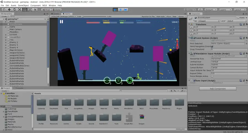248x133 pixels.
Task: Click the Step frame button
Action: [126, 10]
